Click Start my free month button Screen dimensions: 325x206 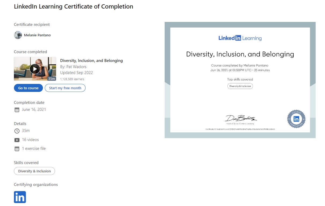click(65, 88)
